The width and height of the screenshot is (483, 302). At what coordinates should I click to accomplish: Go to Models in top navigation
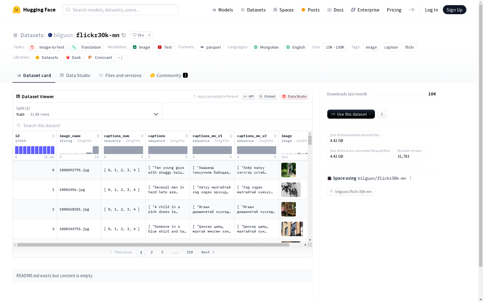(222, 10)
